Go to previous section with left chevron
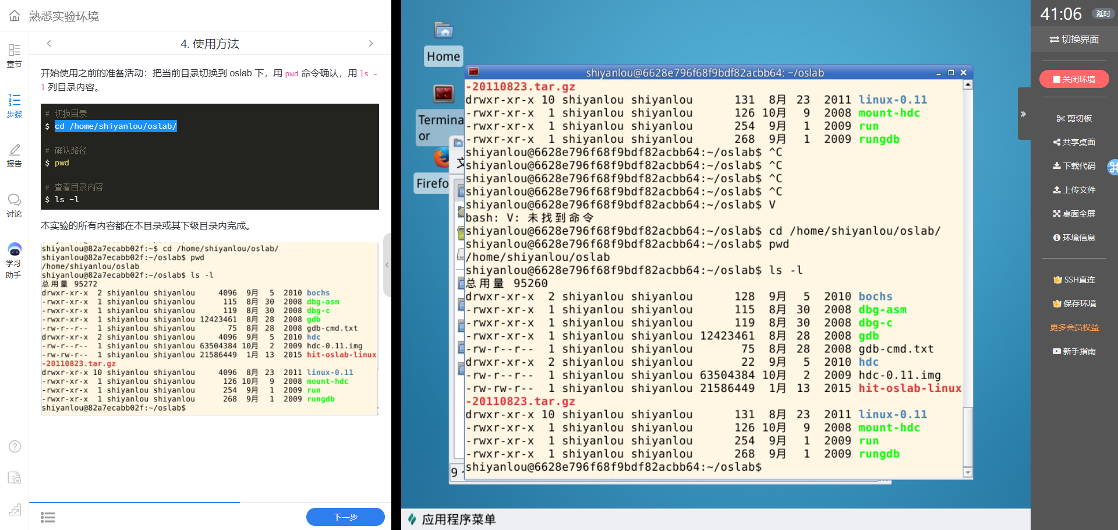 tap(49, 44)
